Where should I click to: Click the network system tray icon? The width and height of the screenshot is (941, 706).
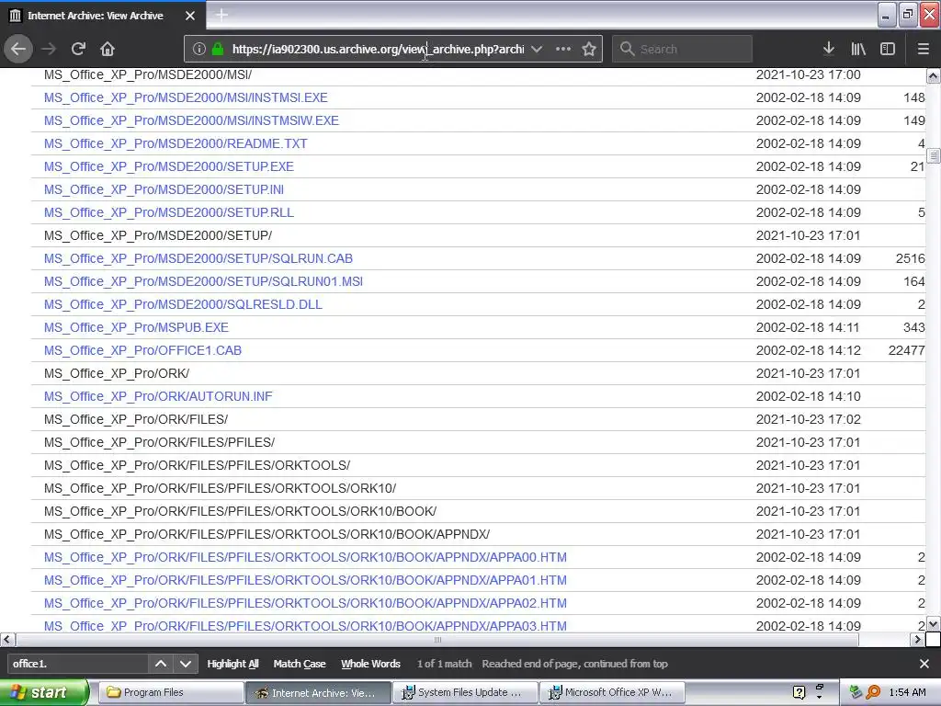(856, 692)
